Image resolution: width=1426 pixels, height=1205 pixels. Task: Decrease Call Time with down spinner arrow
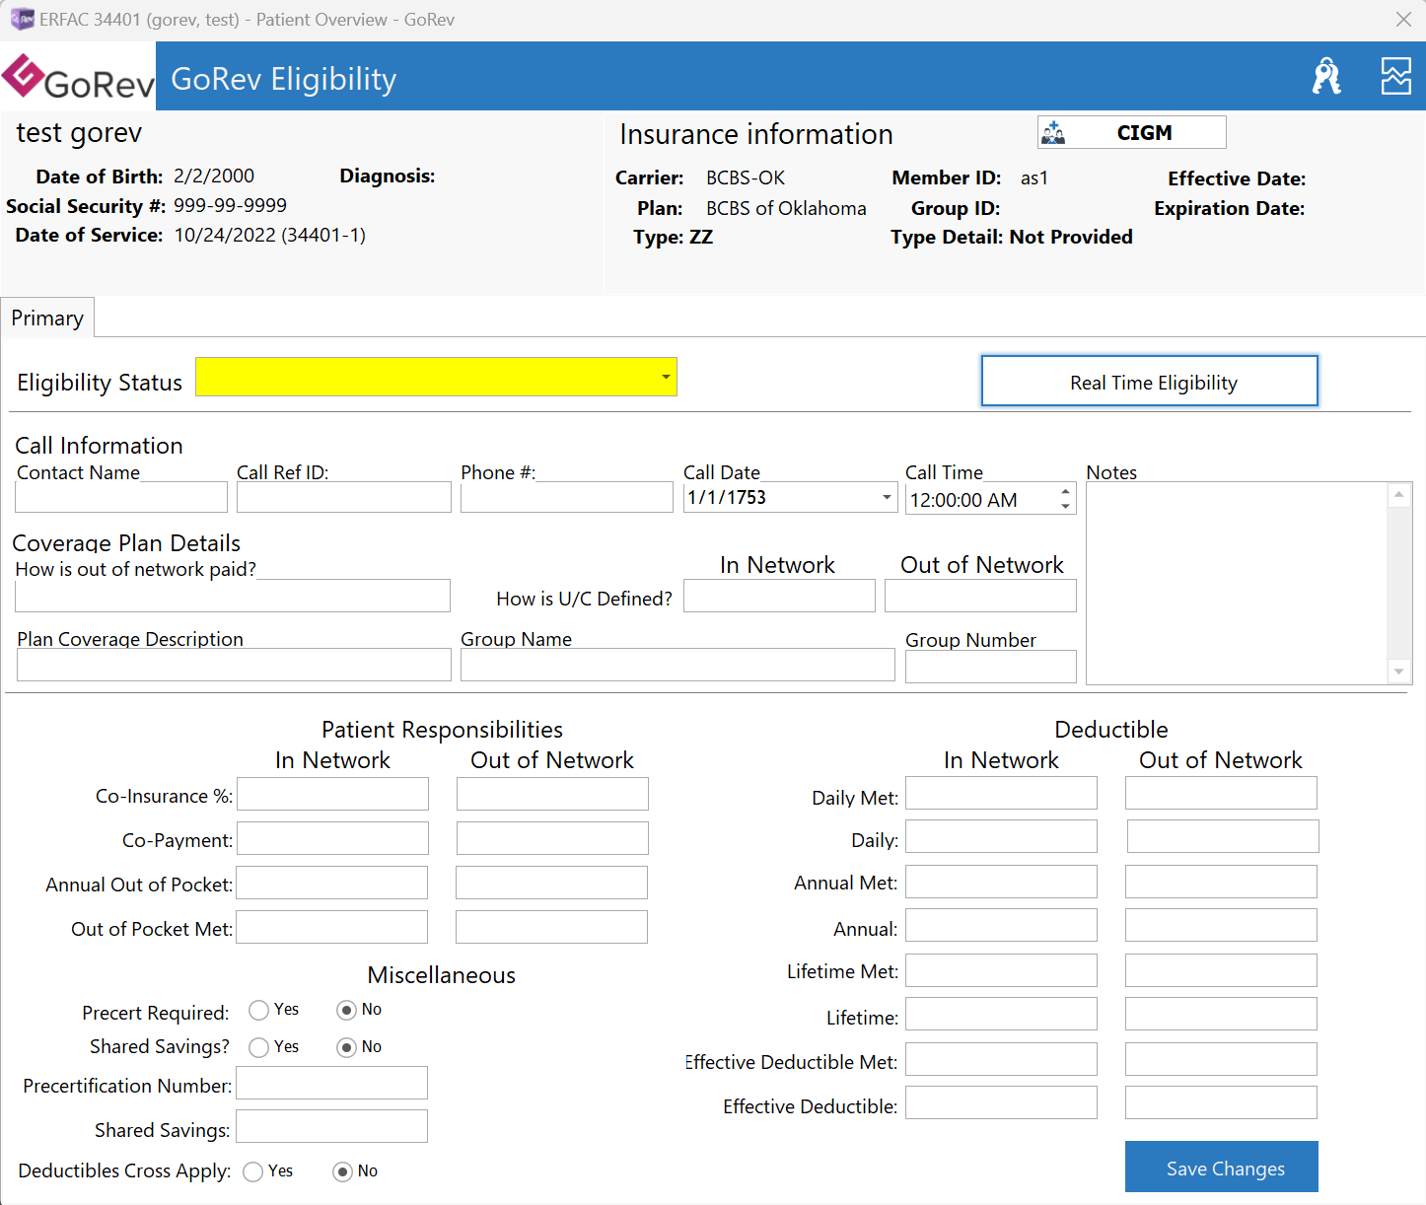pos(1065,506)
